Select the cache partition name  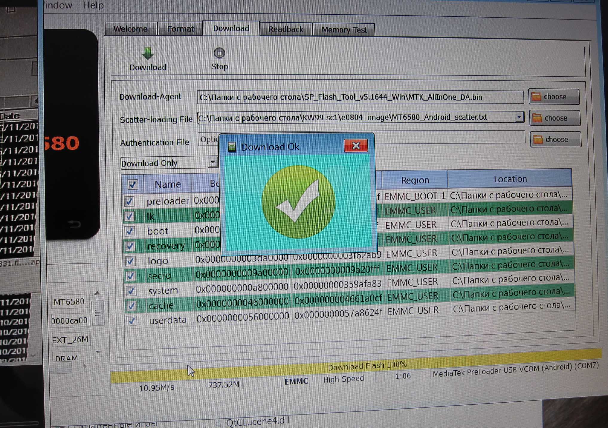coord(161,305)
